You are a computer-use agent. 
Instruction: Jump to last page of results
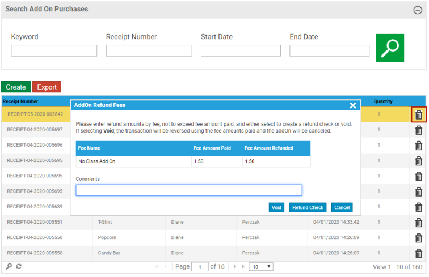point(243,266)
